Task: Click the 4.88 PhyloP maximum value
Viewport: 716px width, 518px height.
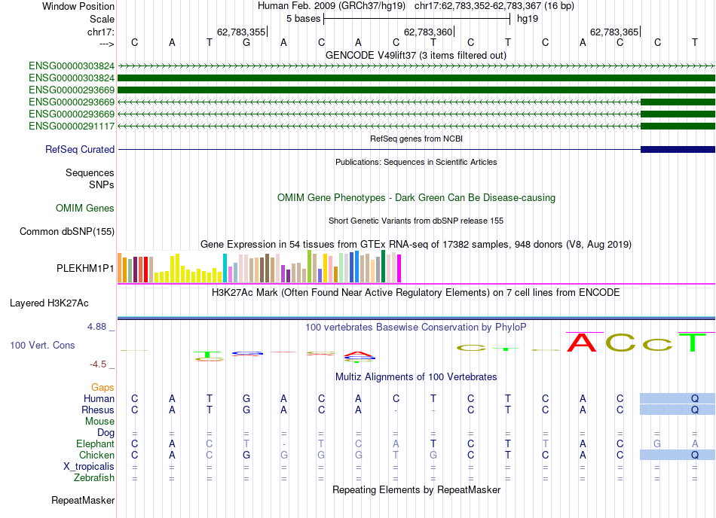Action: click(x=96, y=327)
